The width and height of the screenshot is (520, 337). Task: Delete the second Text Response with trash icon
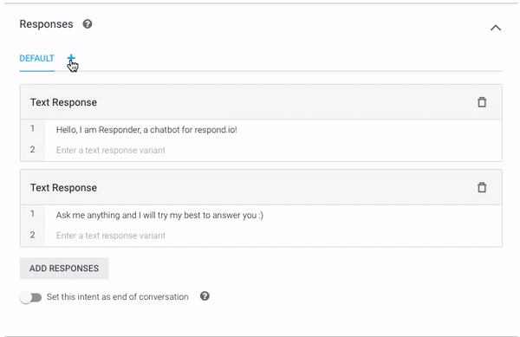tap(482, 187)
